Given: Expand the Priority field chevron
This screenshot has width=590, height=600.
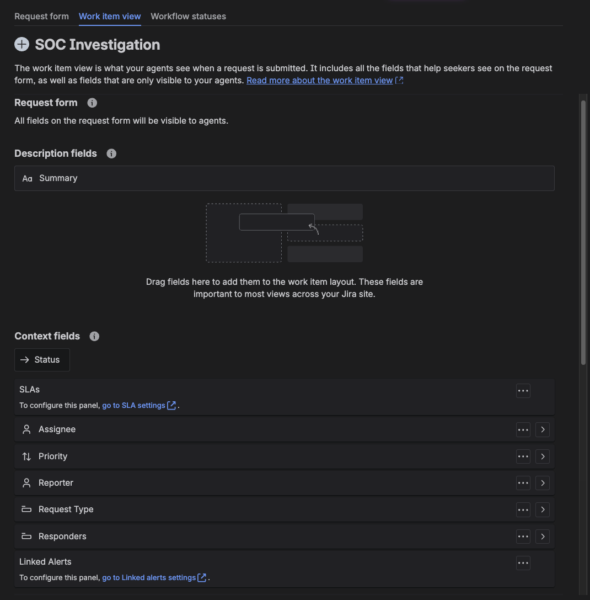Looking at the screenshot, I should coord(543,456).
